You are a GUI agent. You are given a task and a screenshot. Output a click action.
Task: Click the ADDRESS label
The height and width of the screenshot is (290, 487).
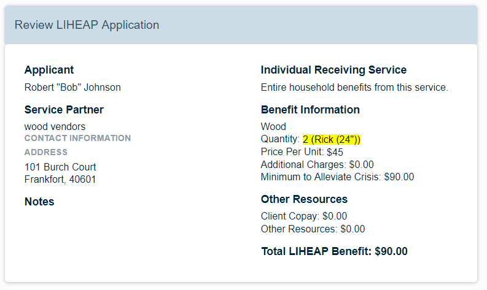(46, 152)
